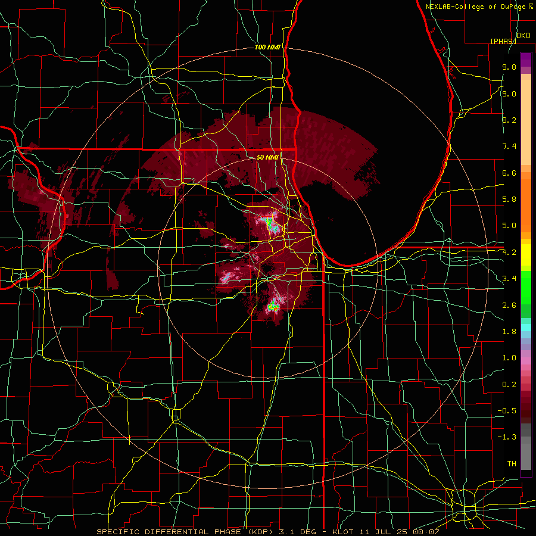Click the TH threshold label
Image resolution: width=536 pixels, height=536 pixels.
coord(512,464)
